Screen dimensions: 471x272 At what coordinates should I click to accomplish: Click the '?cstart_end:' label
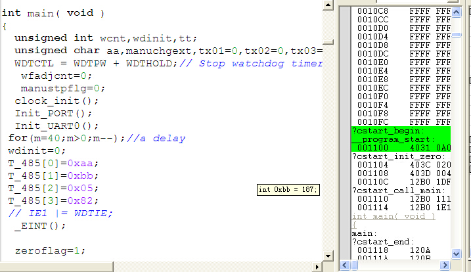tap(383, 242)
